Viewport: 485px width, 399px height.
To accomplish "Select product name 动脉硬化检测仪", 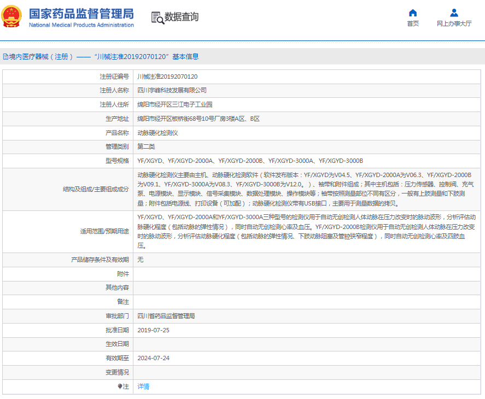I will (157, 133).
